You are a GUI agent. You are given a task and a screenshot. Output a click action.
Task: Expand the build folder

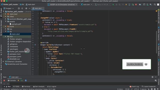pos(5,26)
